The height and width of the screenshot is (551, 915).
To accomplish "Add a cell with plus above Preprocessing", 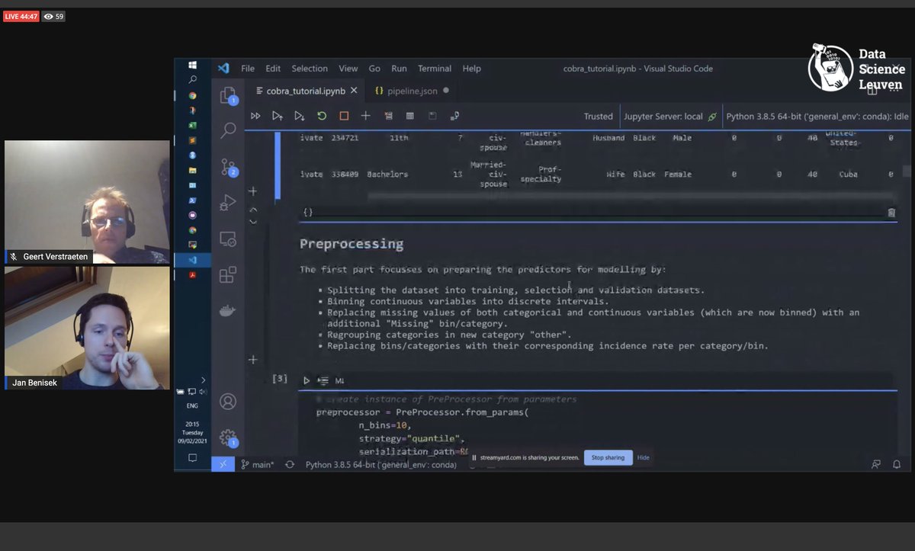I will (x=253, y=191).
